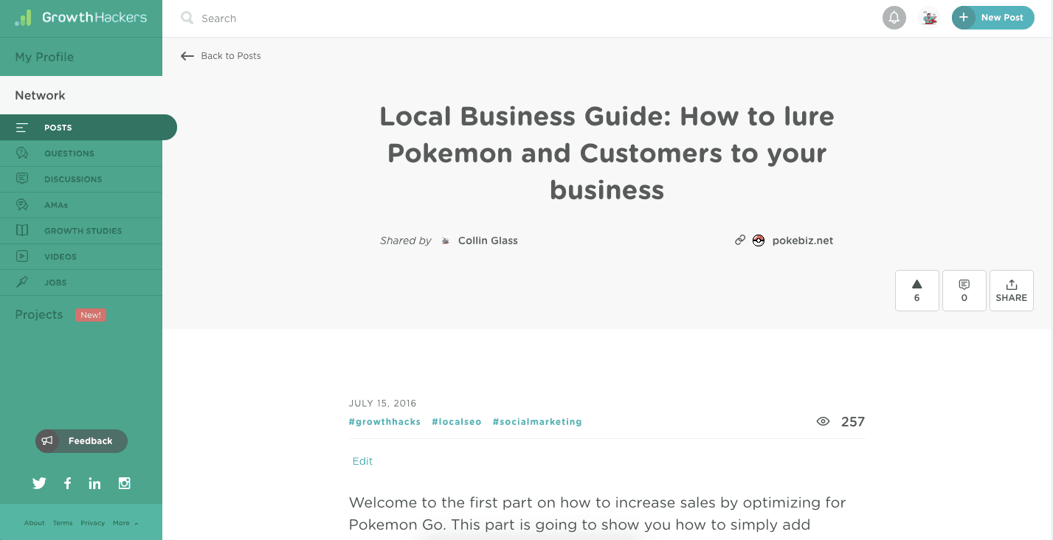This screenshot has height=540, width=1053.
Task: Click the New! badge next to Projects
Action: coord(91,315)
